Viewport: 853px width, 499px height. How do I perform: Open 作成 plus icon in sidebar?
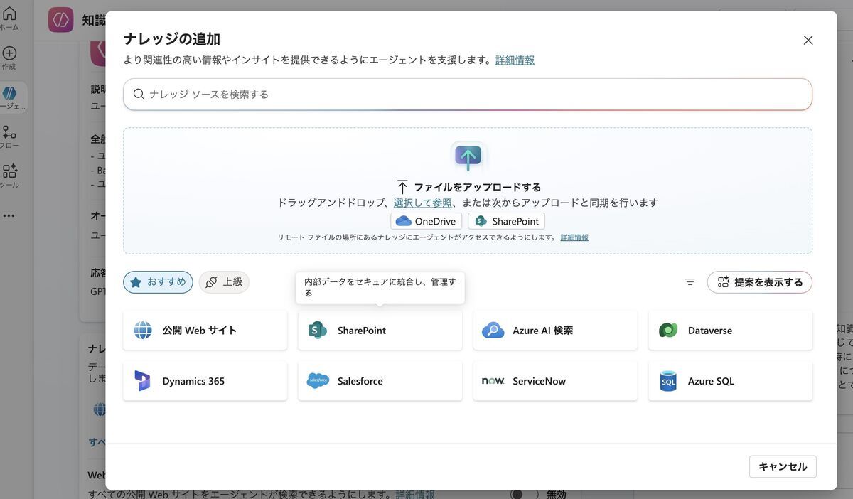point(9,58)
